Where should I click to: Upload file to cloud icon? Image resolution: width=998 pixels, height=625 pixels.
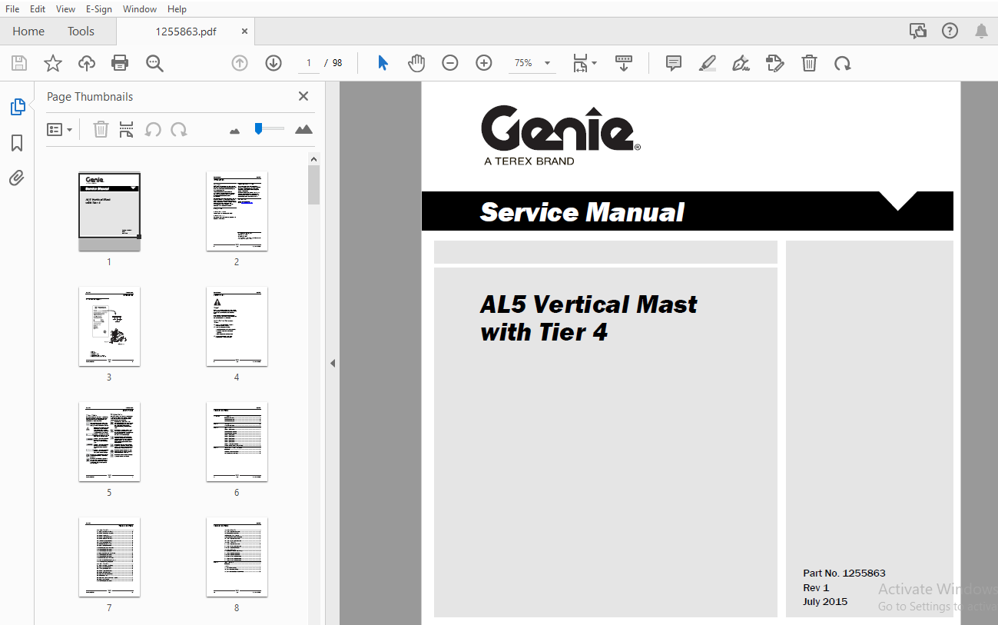click(87, 63)
